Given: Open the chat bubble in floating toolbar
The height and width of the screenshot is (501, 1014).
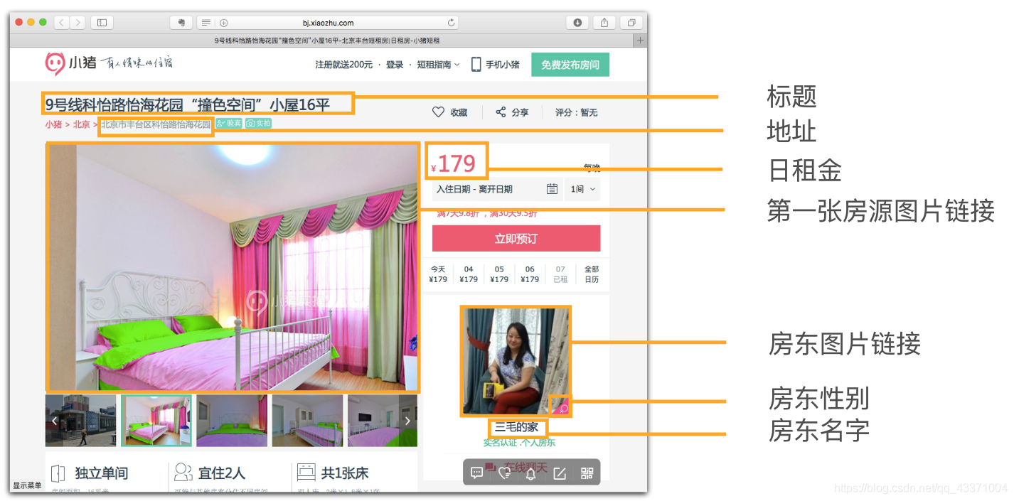Looking at the screenshot, I should [477, 473].
